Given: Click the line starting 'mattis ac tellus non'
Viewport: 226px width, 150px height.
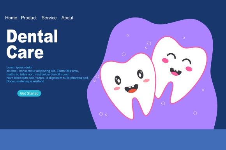Looking at the screenshot, I should point(38,75).
